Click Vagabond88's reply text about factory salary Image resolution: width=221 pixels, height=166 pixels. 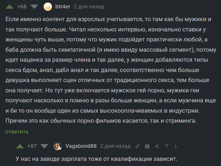(x=96, y=158)
